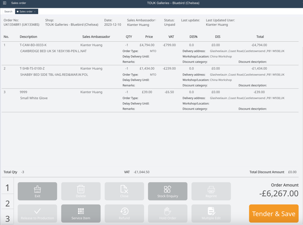Switch to the Search tab
Screen dimensions: 303x225
pos(8,11)
